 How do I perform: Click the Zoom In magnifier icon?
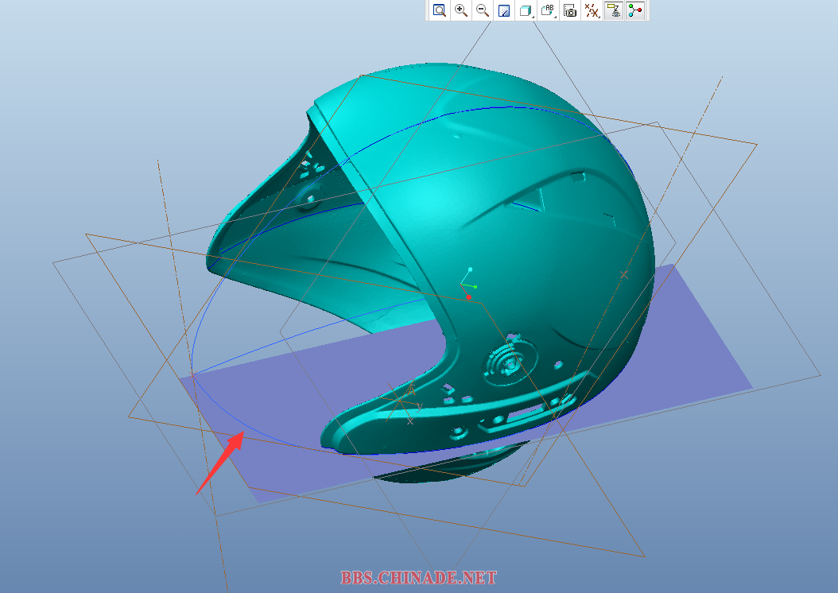click(x=460, y=10)
